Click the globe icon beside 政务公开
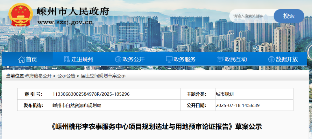 [118, 59]
